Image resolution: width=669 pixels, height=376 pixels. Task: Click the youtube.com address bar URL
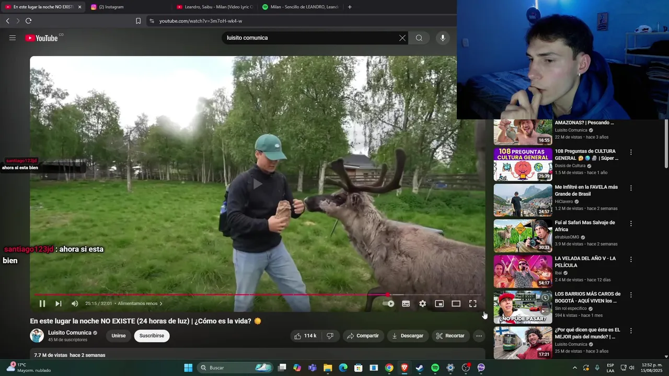coord(201,21)
